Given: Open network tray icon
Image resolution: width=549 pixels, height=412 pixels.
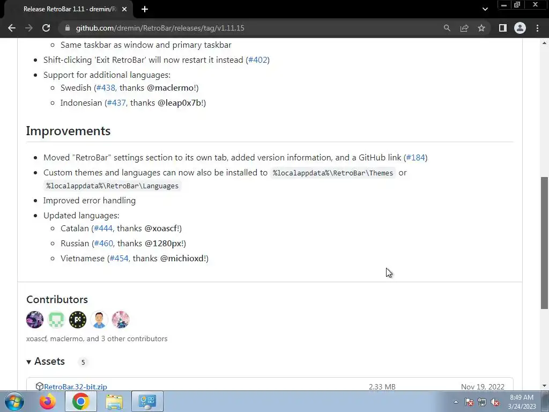Looking at the screenshot, I should tap(482, 402).
